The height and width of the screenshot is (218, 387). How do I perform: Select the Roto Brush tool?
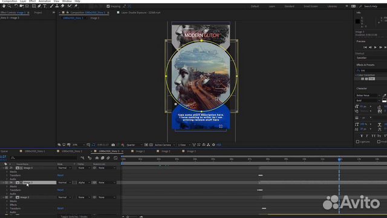click(x=70, y=6)
